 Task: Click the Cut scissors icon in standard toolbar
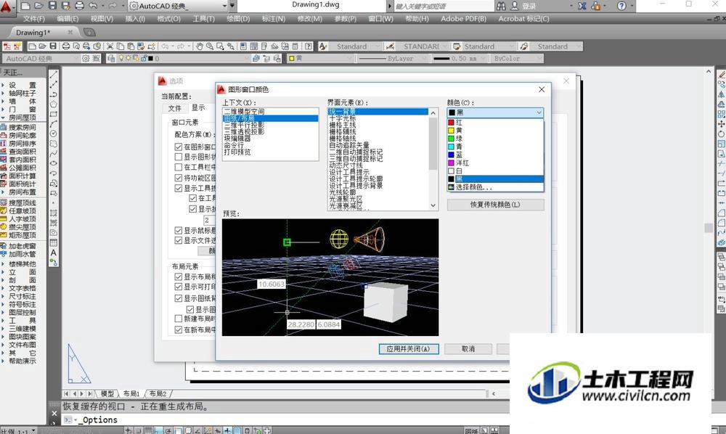pyautogui.click(x=110, y=46)
